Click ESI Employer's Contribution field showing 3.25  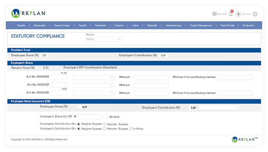click(193, 107)
